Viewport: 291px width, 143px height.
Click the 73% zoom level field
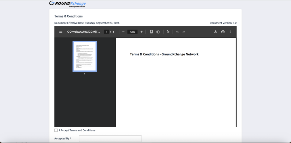coord(132,32)
